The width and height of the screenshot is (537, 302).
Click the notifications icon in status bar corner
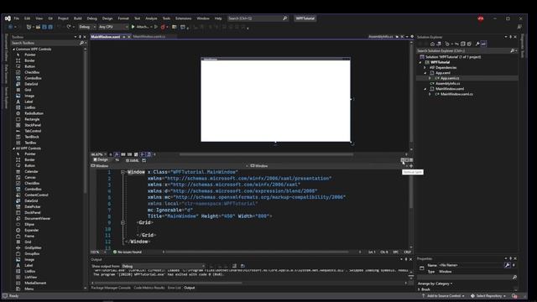[x=514, y=296]
